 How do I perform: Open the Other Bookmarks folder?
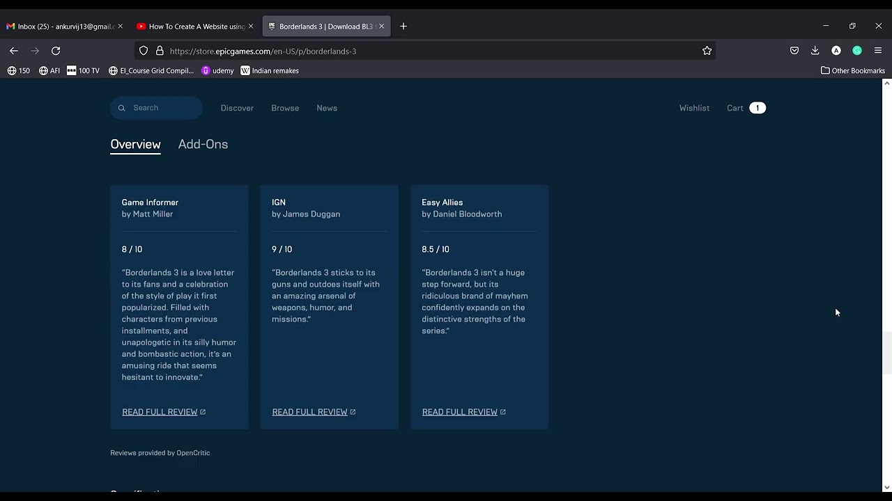point(852,70)
